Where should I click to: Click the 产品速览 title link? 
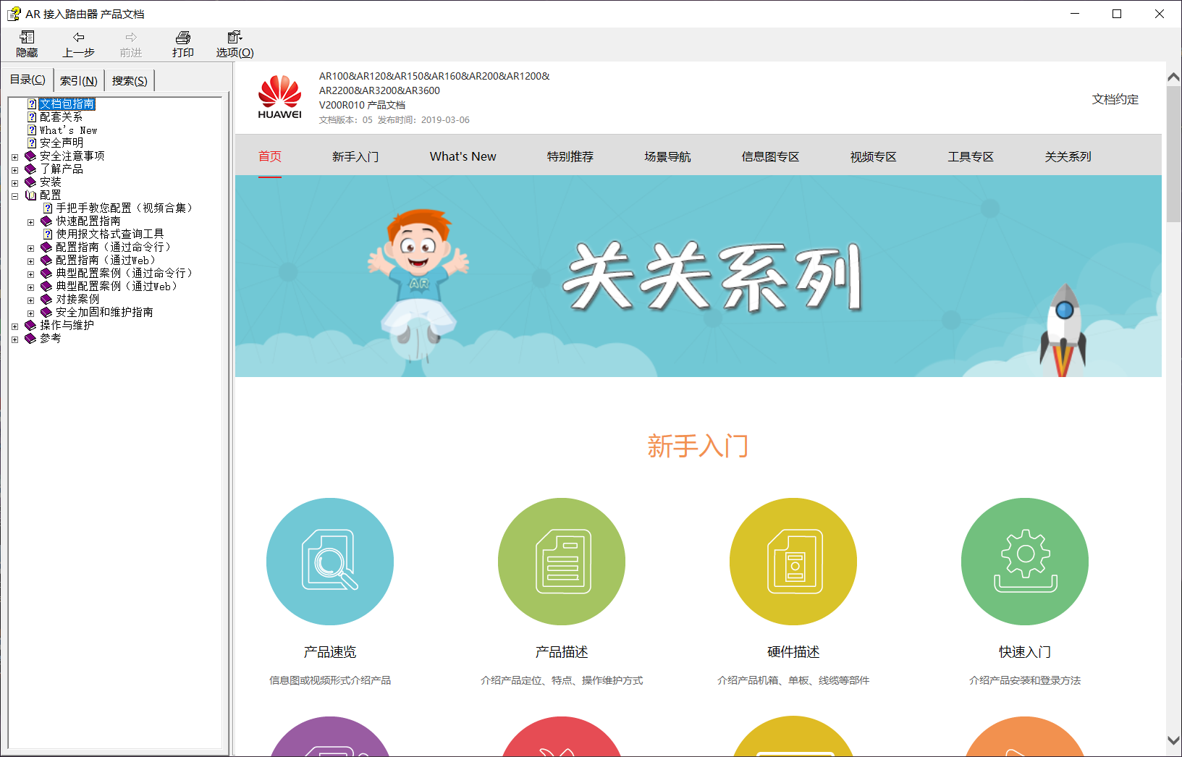click(330, 652)
